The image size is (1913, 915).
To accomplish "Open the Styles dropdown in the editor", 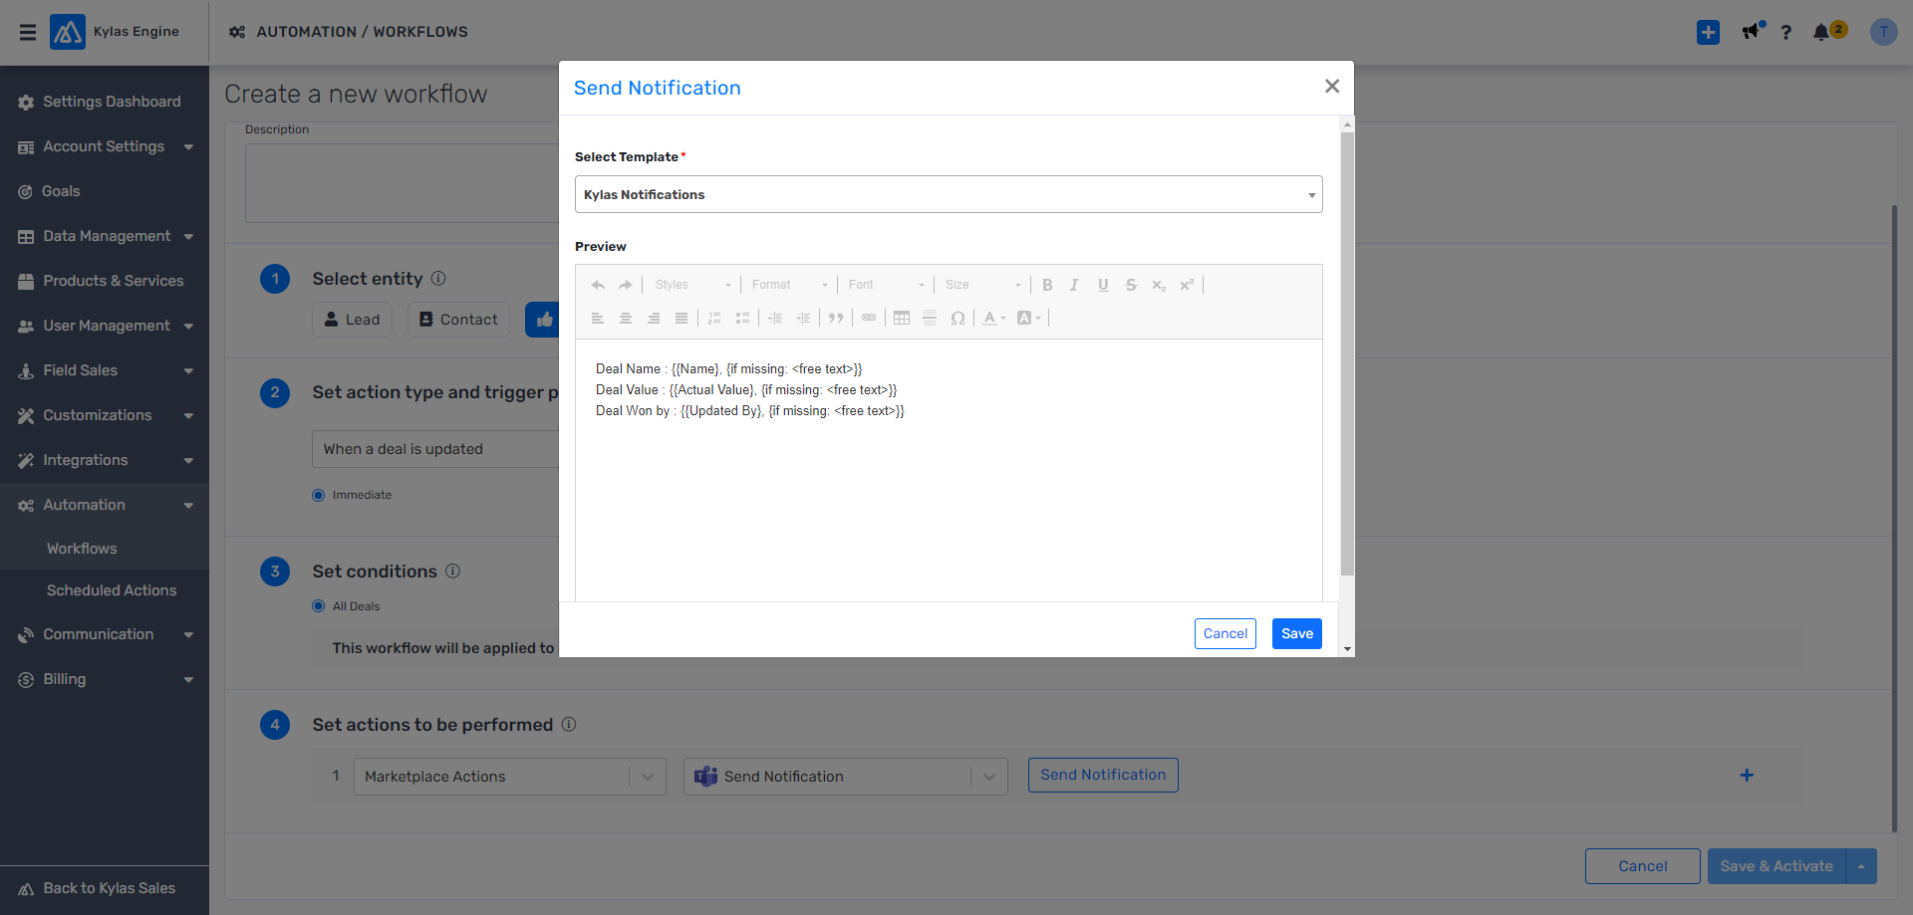I will tap(693, 285).
